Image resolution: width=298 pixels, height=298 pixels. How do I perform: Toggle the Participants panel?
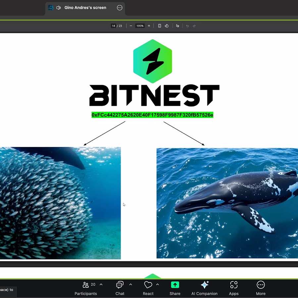click(x=86, y=288)
